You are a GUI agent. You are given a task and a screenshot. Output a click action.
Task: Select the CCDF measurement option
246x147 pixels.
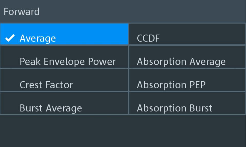[x=148, y=38]
